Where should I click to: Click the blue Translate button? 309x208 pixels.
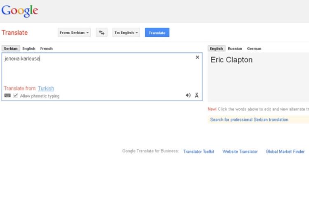pyautogui.click(x=157, y=33)
